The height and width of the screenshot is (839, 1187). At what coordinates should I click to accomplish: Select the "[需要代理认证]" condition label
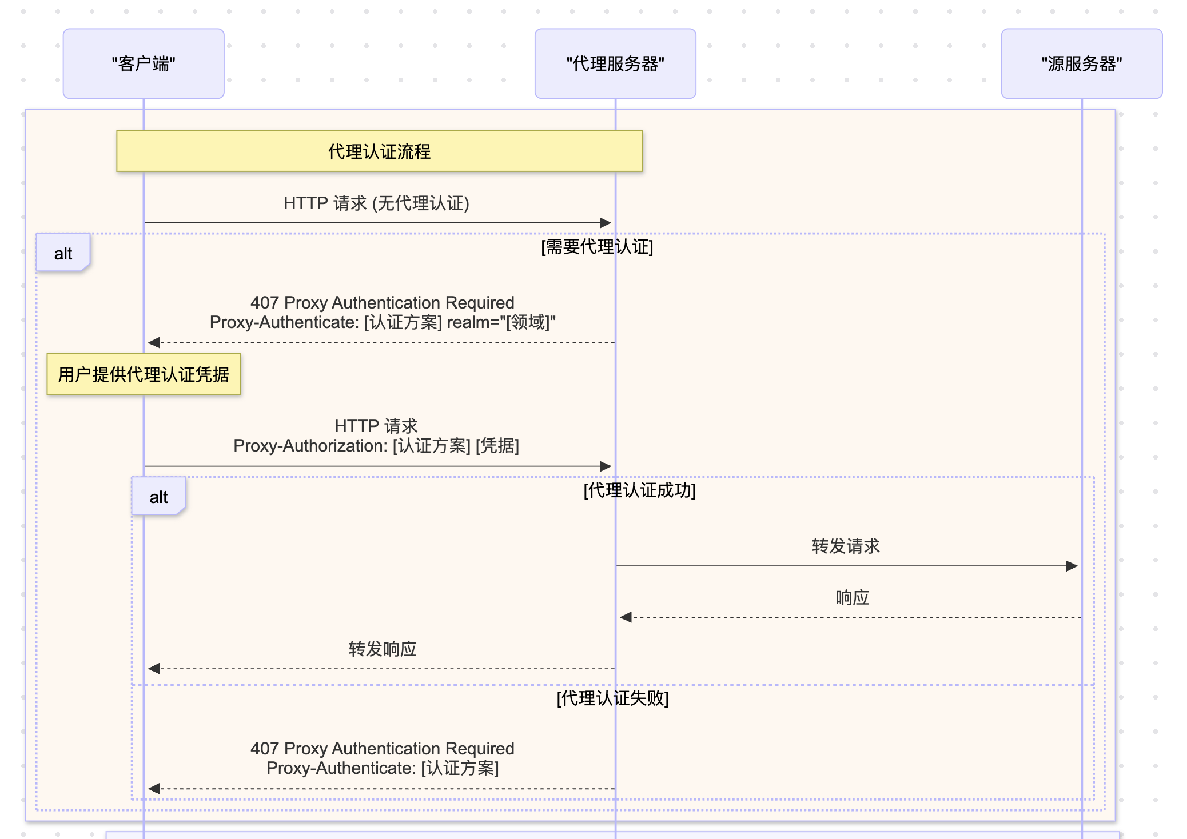point(597,247)
